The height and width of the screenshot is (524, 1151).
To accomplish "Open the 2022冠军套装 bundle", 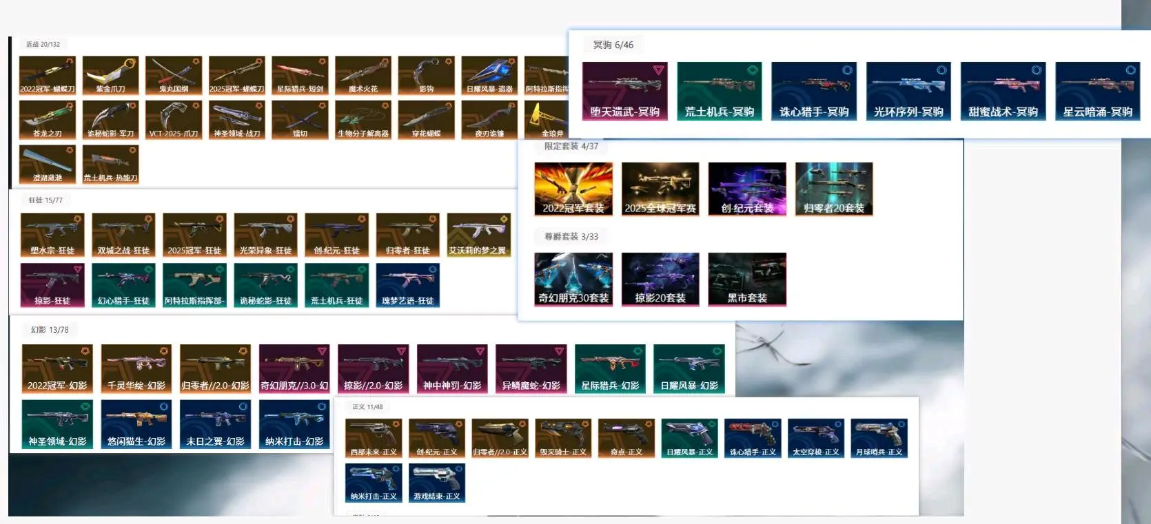I will (x=573, y=189).
